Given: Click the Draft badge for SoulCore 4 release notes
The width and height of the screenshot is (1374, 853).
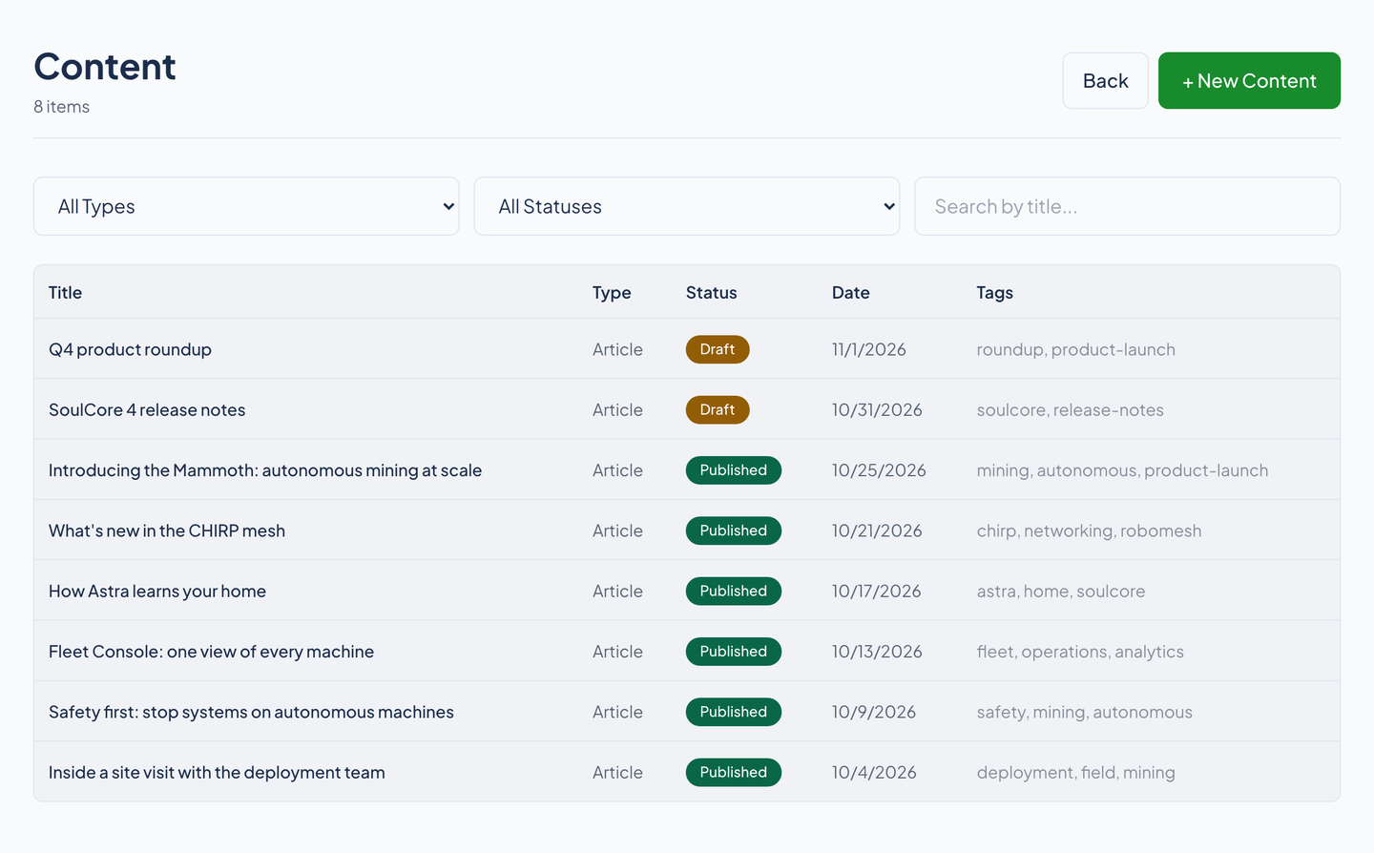Looking at the screenshot, I should (718, 409).
